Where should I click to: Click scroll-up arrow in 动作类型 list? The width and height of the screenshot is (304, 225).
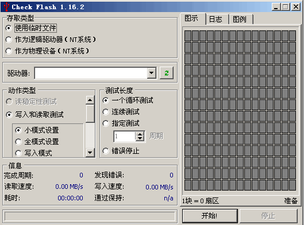point(90,100)
